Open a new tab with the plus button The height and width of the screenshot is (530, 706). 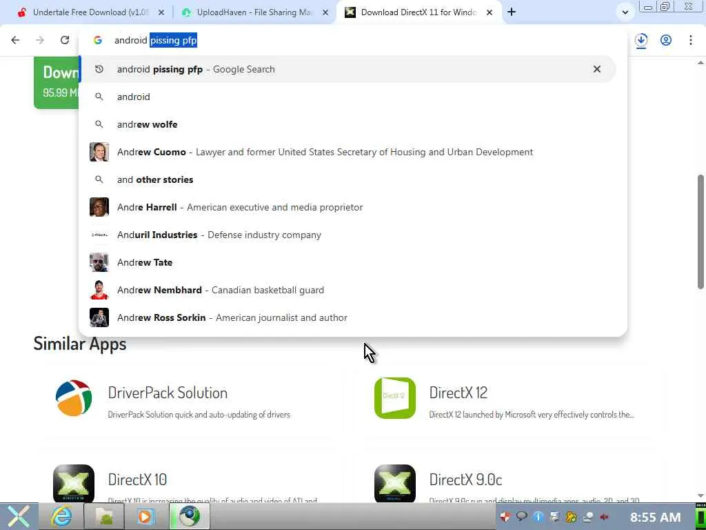tap(512, 12)
